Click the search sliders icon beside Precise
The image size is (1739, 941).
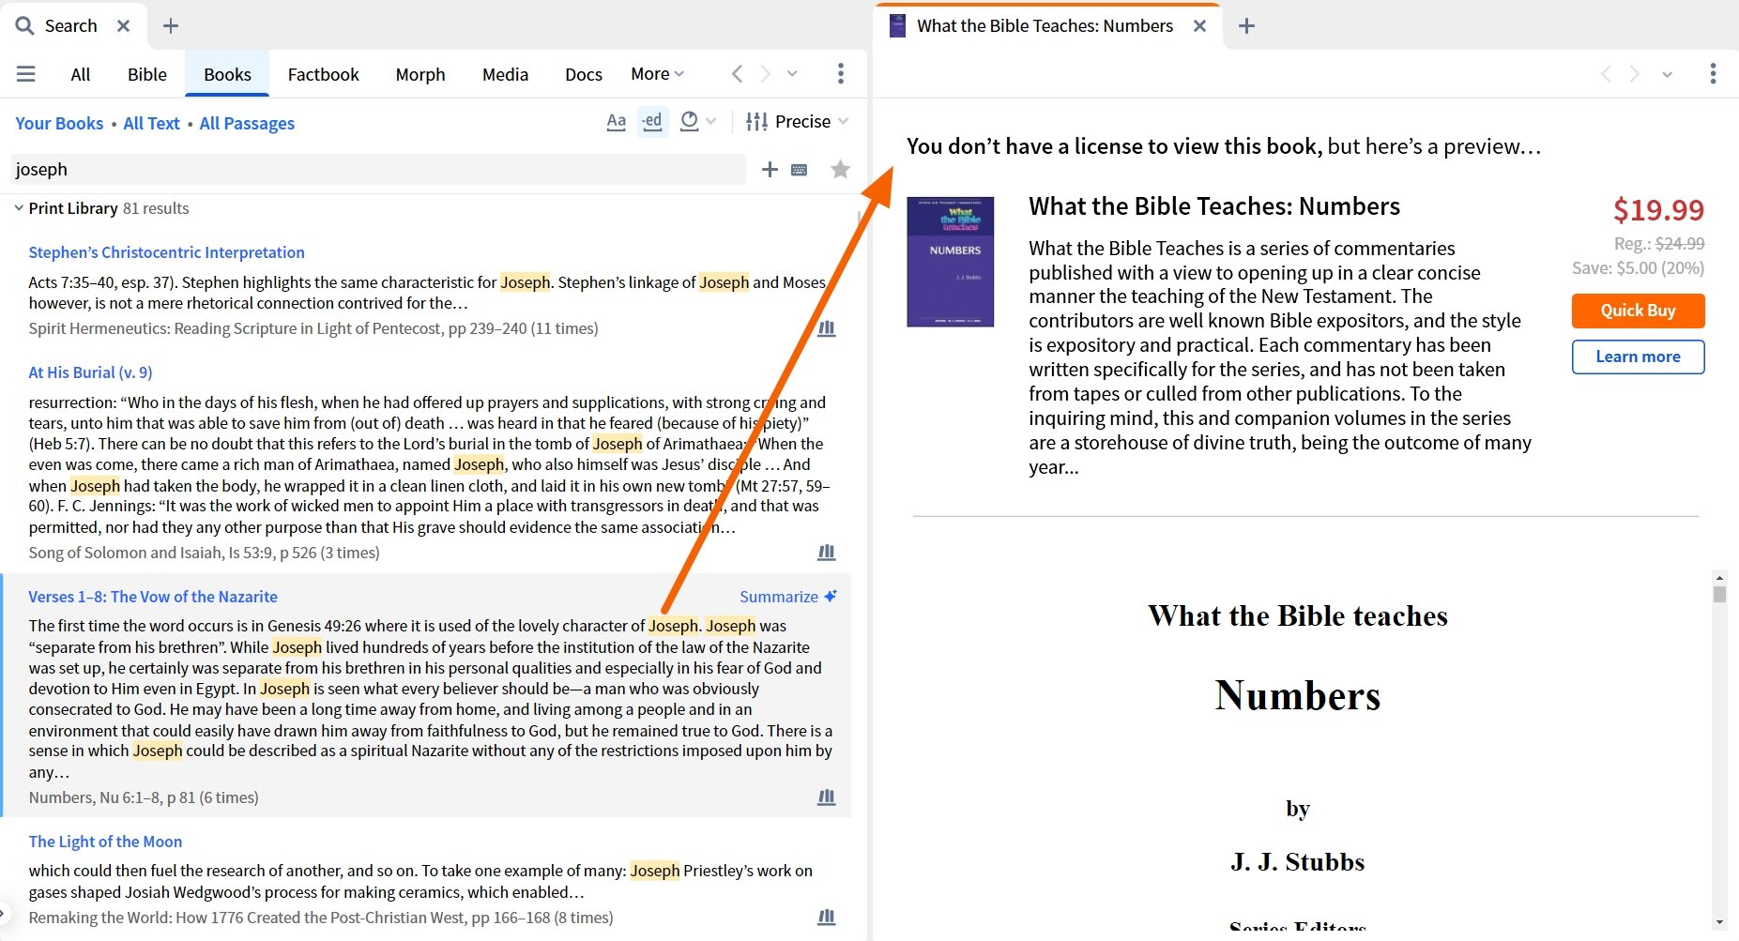click(x=756, y=122)
